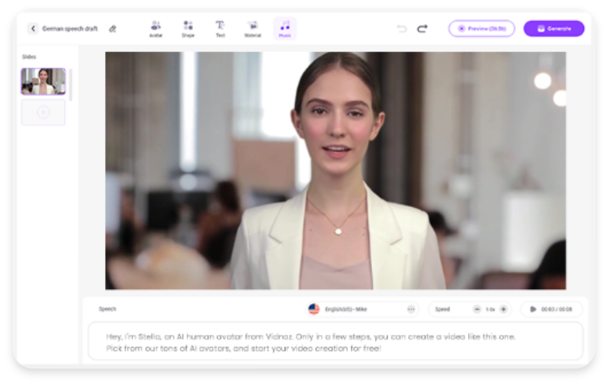Click the undo arrow
This screenshot has height=385, width=608.
401,29
